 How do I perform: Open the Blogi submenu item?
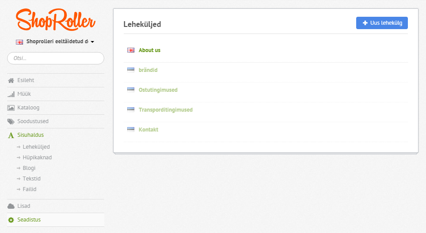29,168
